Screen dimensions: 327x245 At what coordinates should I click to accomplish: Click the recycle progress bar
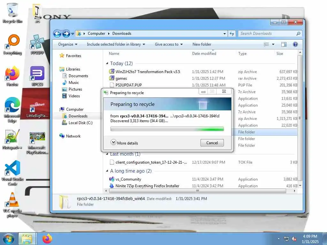(x=167, y=129)
